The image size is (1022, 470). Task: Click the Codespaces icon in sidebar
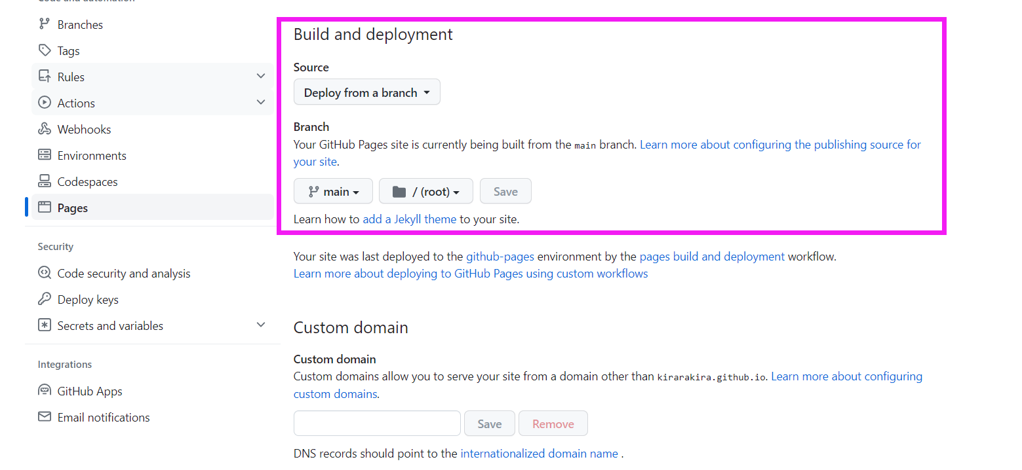pos(45,181)
